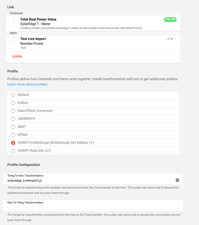Select the Follow profile option

tap(13, 103)
